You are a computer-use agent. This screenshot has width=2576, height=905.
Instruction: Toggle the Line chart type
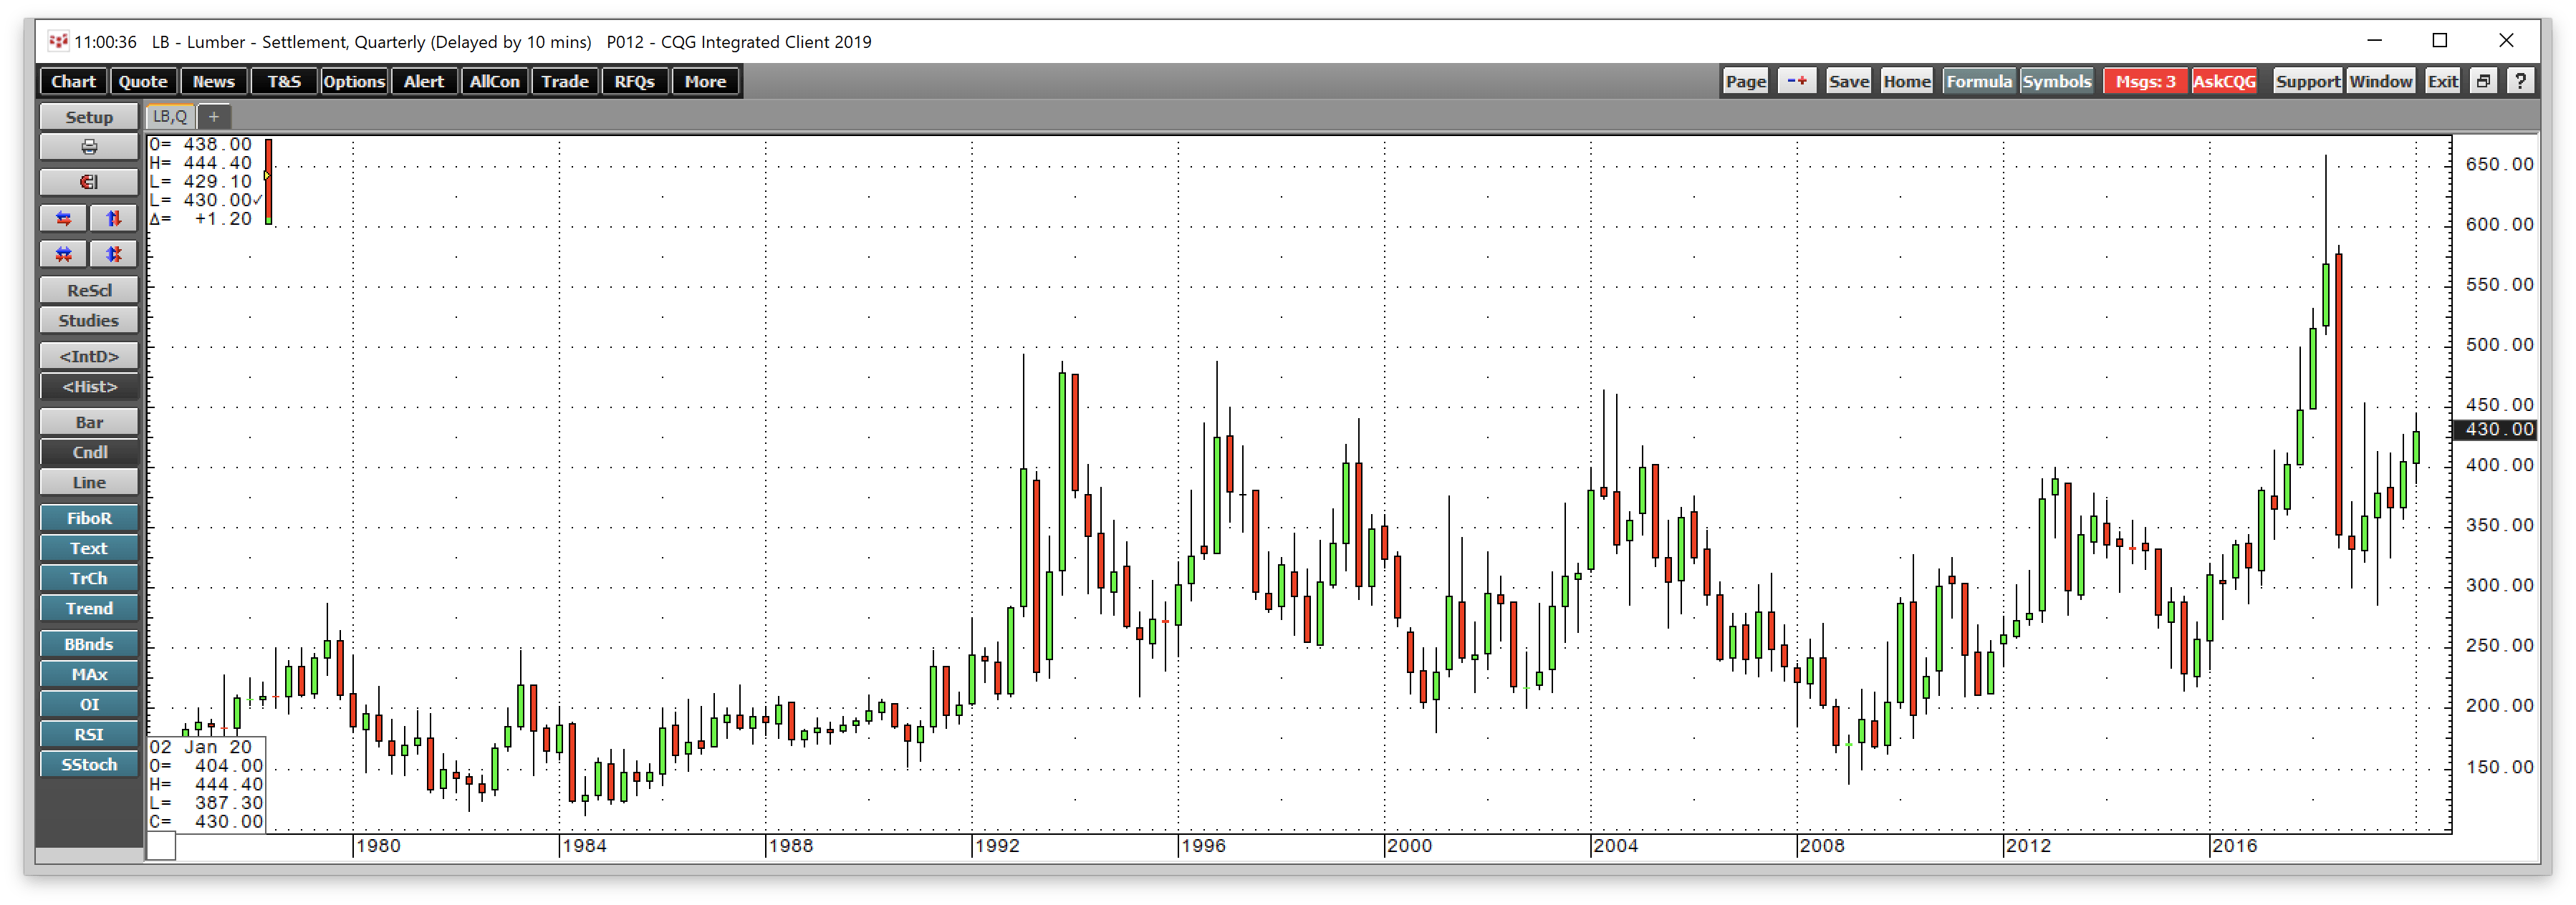pos(89,482)
